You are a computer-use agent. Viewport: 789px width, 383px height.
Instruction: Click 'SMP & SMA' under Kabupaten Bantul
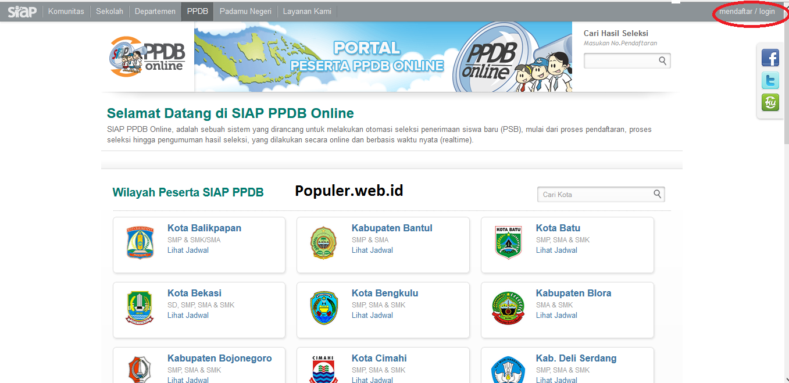pos(370,240)
